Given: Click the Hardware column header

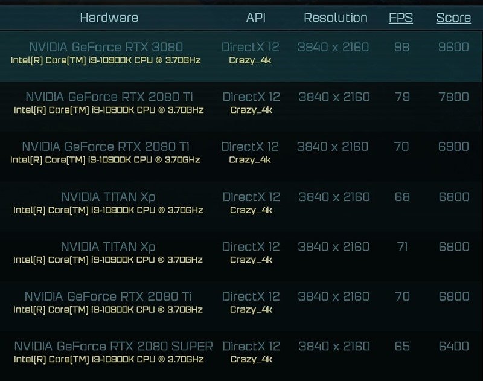Looking at the screenshot, I should [109, 18].
